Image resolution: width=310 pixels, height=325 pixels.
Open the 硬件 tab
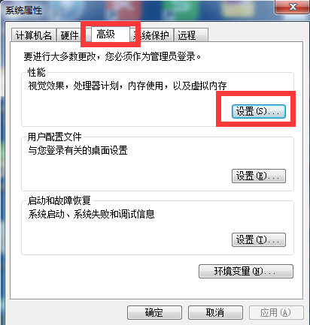click(x=69, y=35)
